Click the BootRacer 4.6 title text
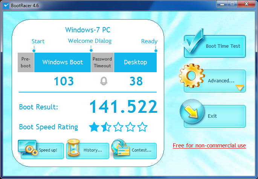Viewport: 258px width, 179px height. coord(25,6)
